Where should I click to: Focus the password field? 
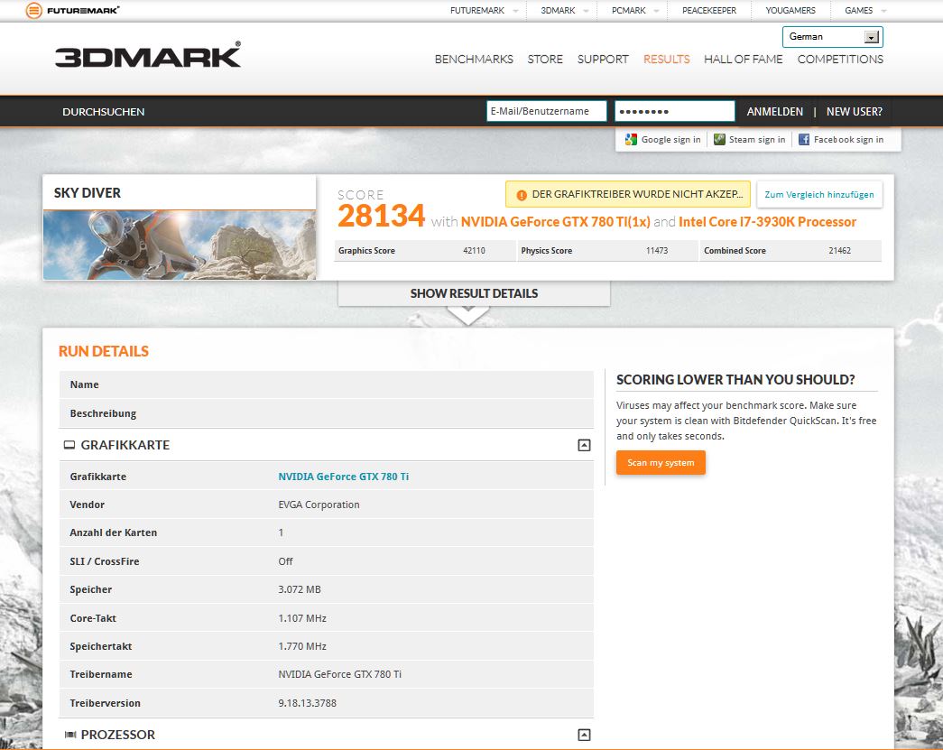pos(674,111)
